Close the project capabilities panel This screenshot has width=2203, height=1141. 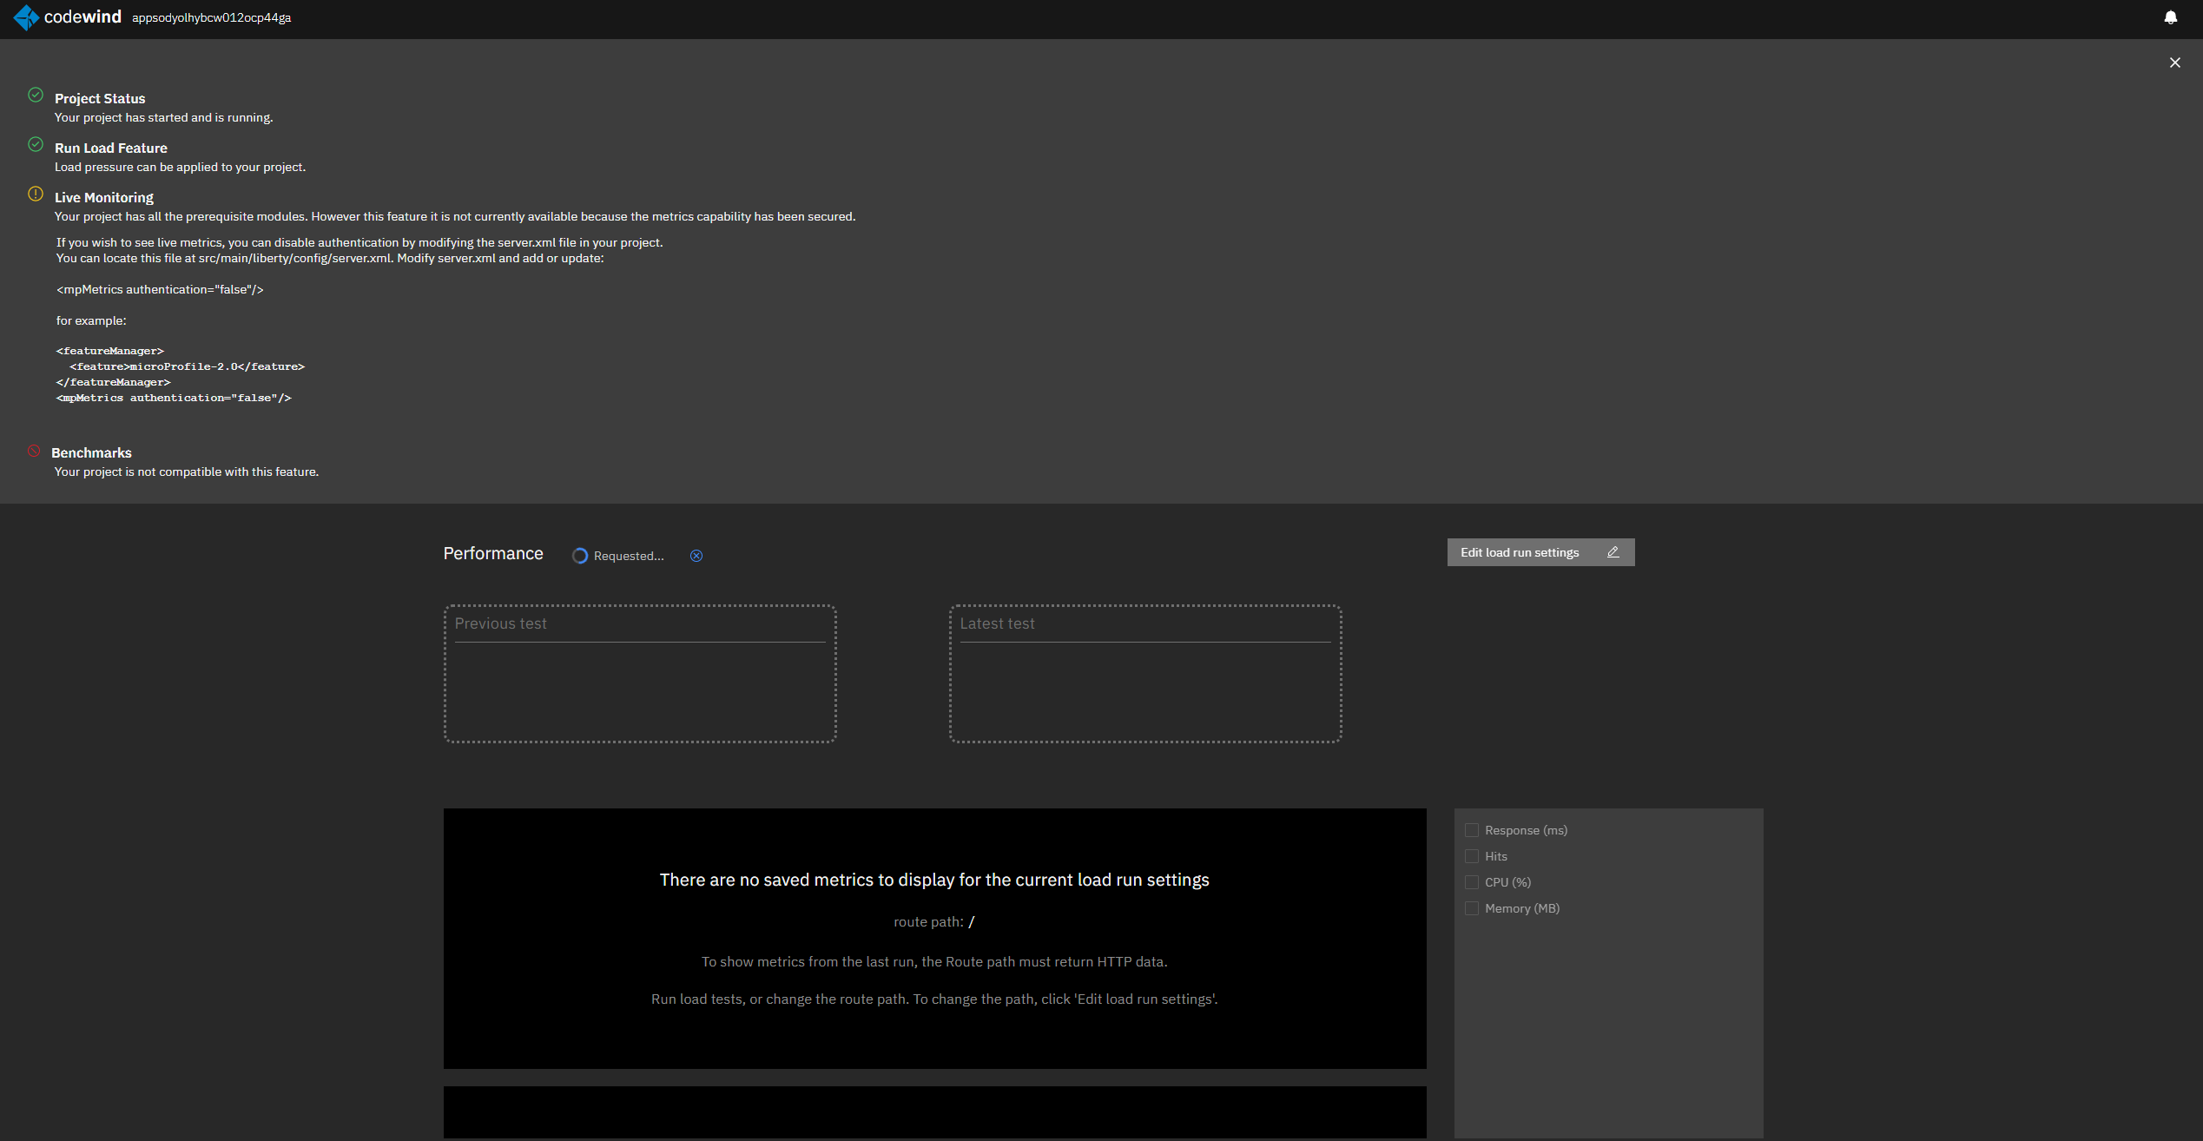point(2174,63)
